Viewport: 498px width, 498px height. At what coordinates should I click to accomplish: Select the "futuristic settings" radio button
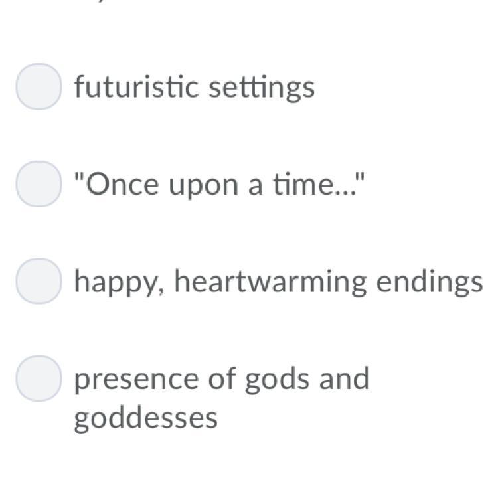click(39, 86)
